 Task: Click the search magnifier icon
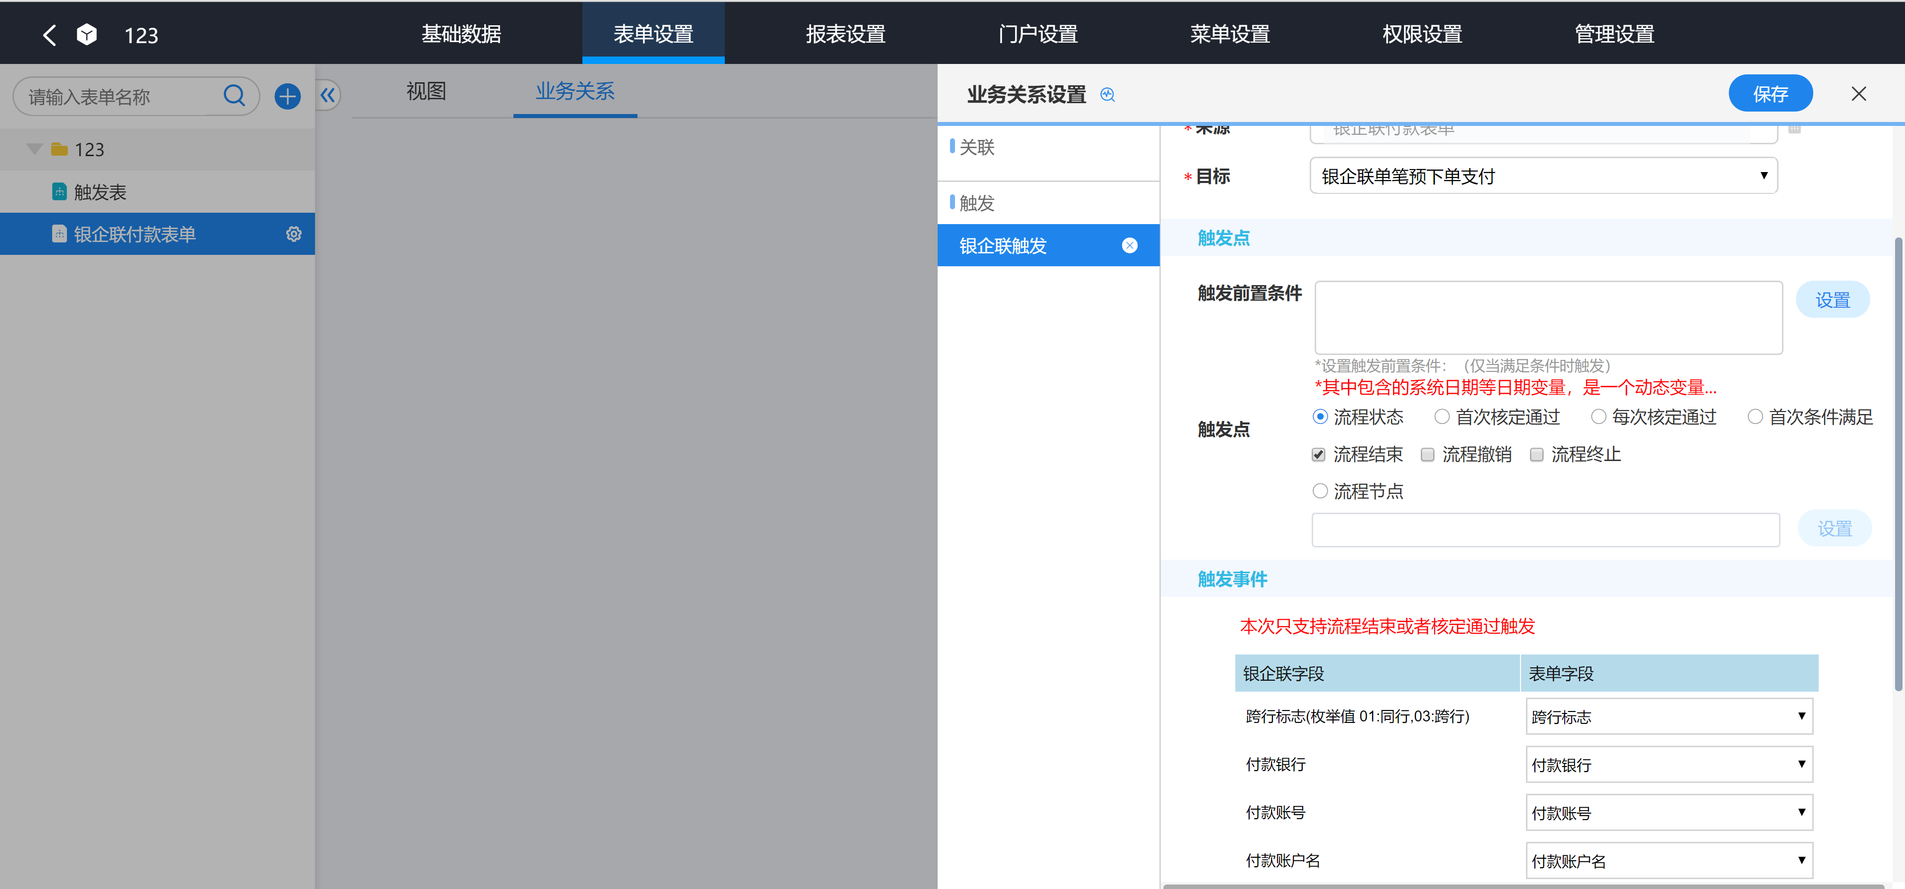point(234,95)
